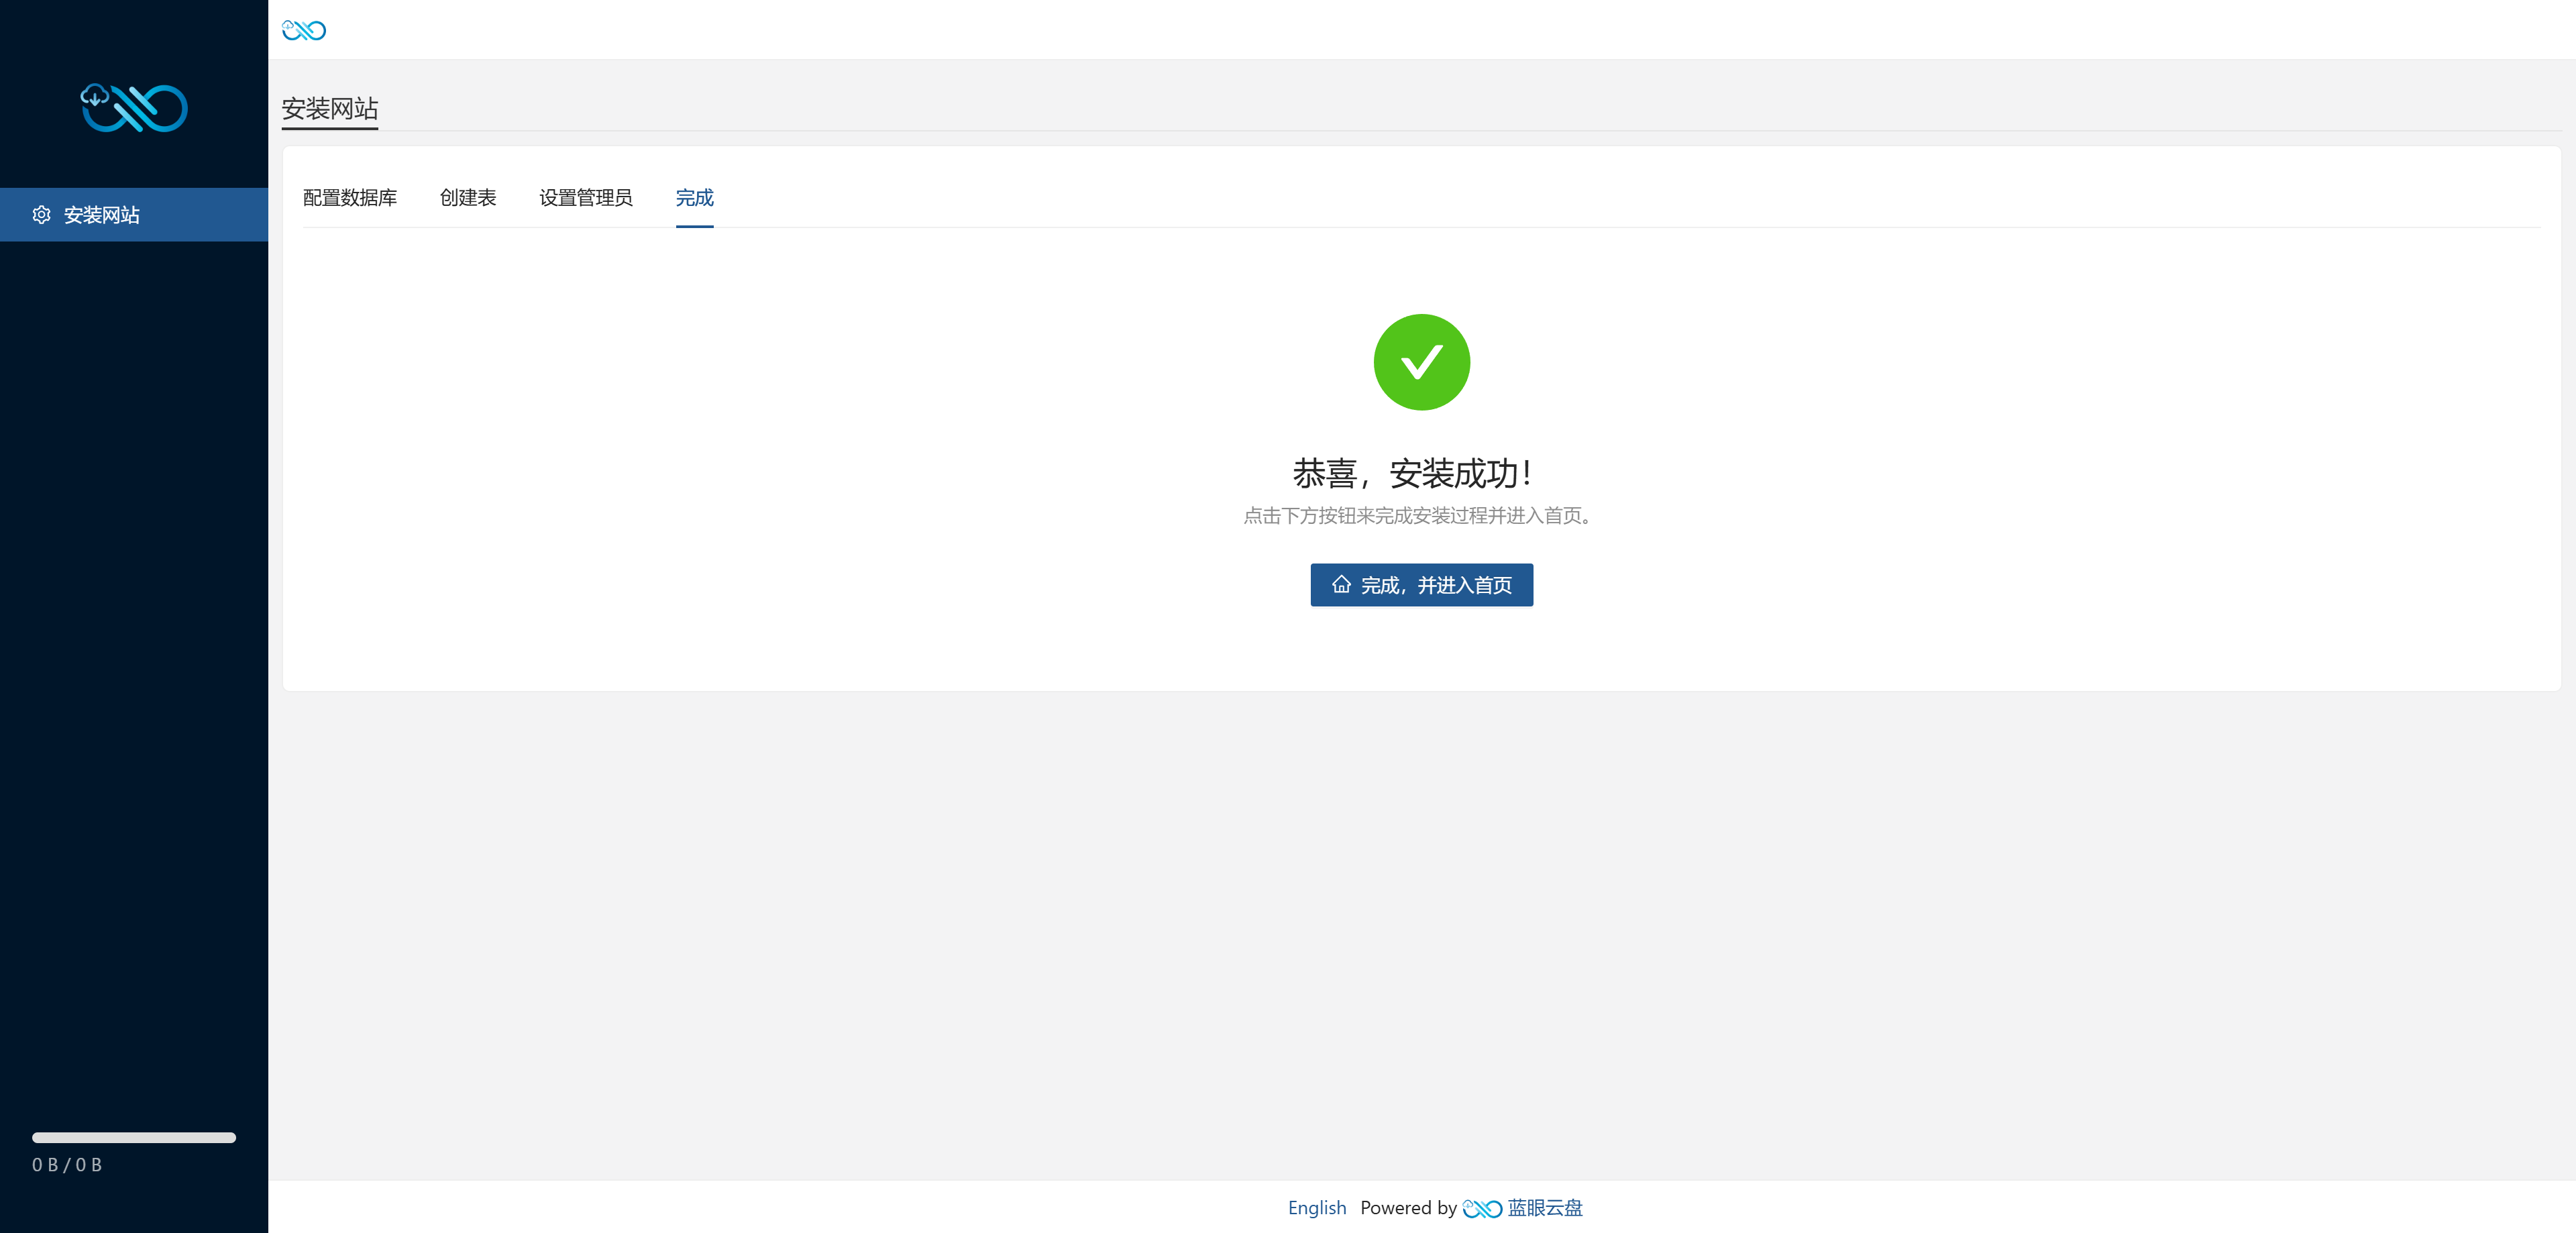Select the 设置管理员 tab
This screenshot has width=2576, height=1233.
[x=586, y=198]
